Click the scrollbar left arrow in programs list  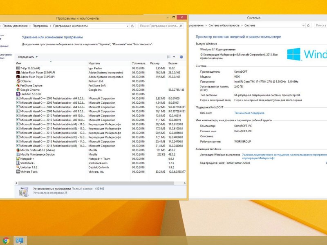coord(16,183)
